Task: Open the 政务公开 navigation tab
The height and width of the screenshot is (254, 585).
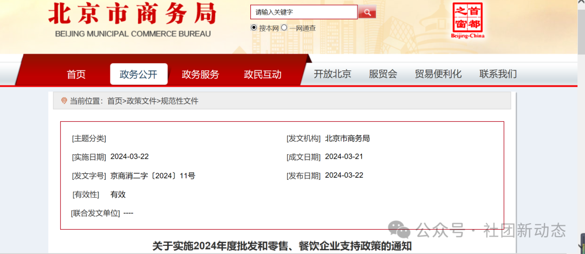Action: tap(139, 74)
